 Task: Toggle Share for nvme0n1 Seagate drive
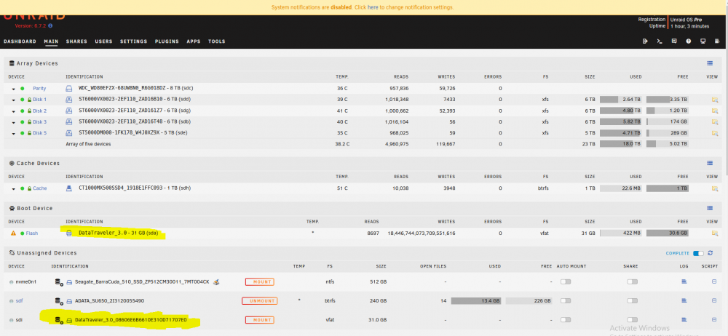click(x=632, y=281)
